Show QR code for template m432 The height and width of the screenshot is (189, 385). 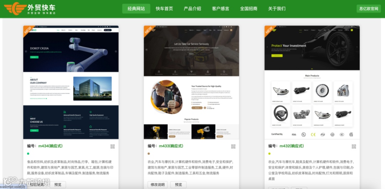point(354,147)
